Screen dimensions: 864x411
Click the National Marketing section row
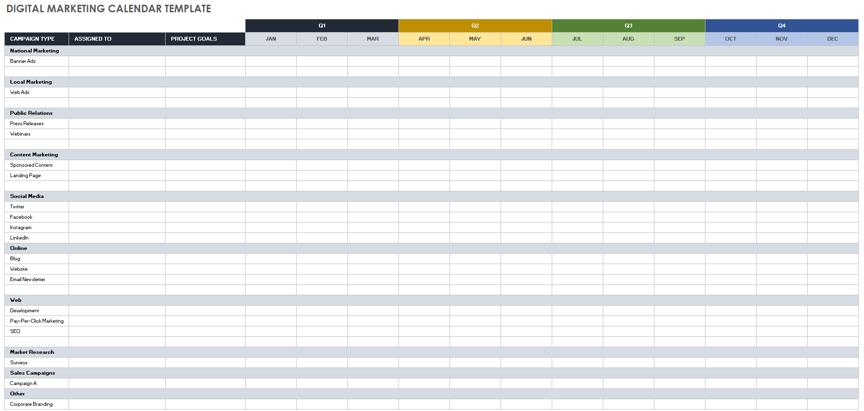[432, 51]
